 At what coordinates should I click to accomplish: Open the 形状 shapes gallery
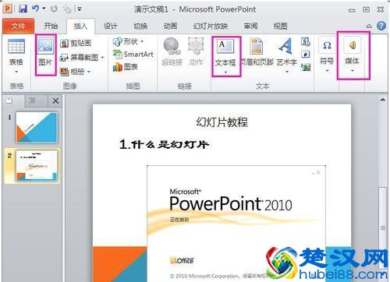125,41
